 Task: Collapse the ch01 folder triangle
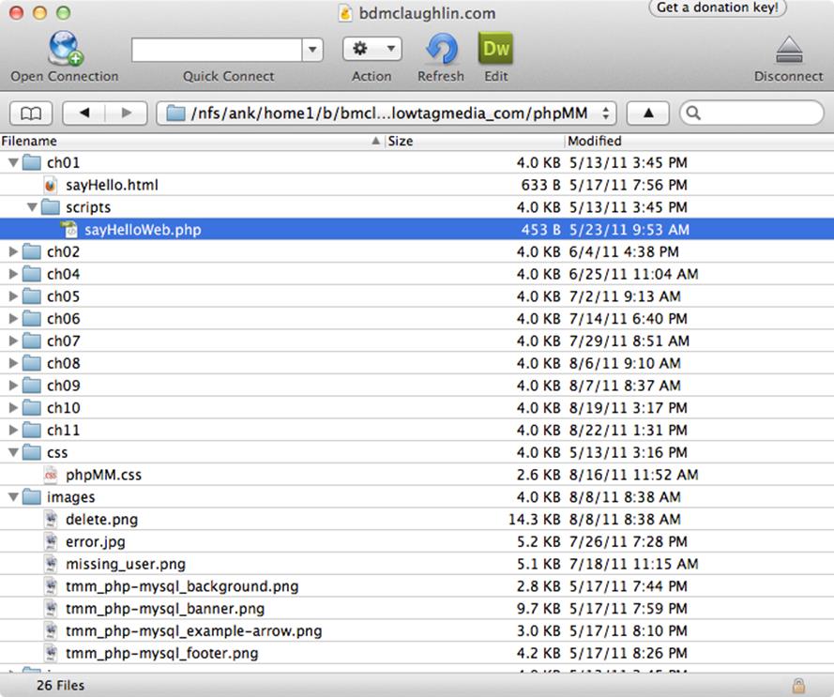click(x=13, y=163)
